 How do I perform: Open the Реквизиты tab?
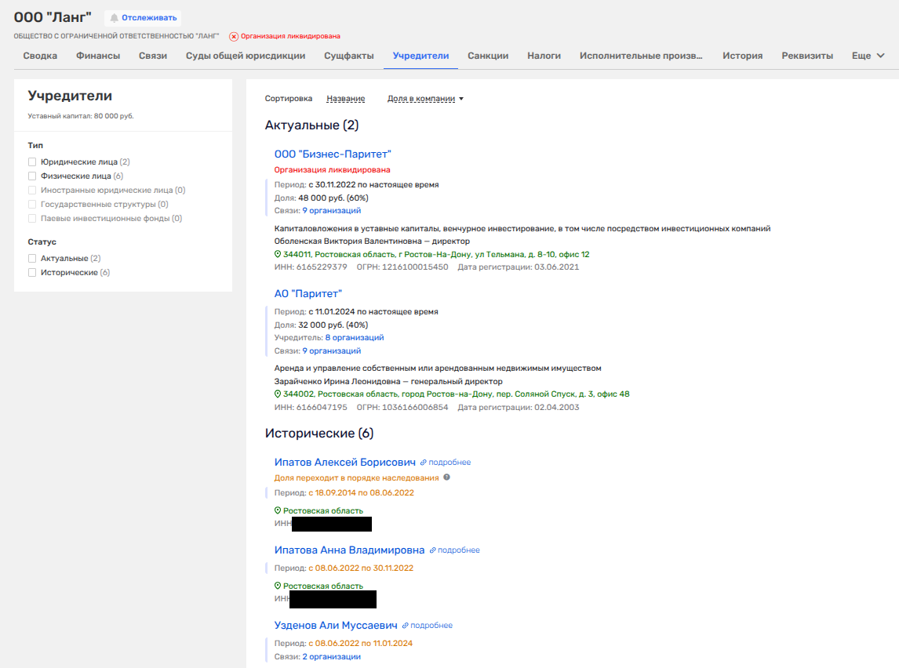coord(807,56)
